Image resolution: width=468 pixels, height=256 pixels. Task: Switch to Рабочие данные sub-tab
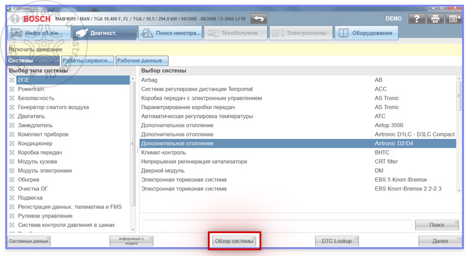[x=142, y=60]
